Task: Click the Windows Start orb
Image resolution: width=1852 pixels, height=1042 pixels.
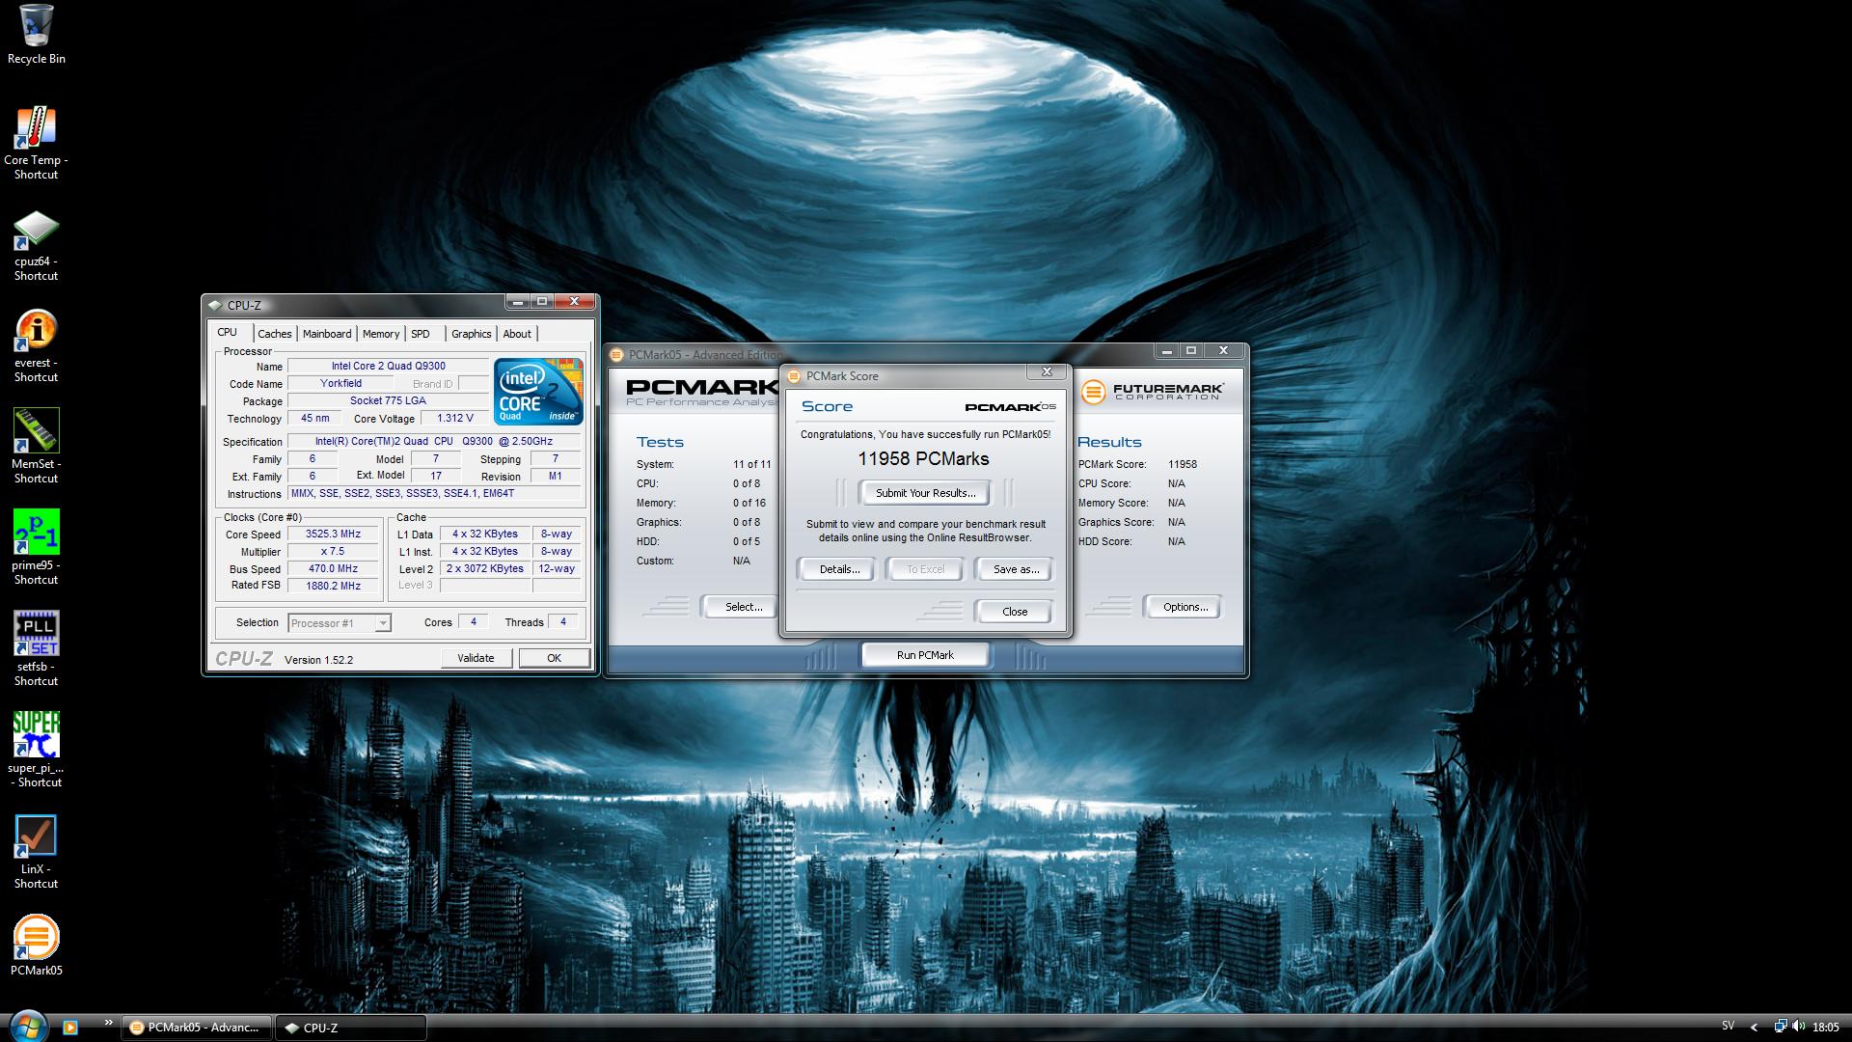Action: coord(26,1027)
